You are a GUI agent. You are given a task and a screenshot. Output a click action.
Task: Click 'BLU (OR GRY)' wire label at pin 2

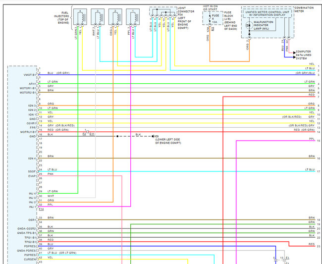[58, 73]
